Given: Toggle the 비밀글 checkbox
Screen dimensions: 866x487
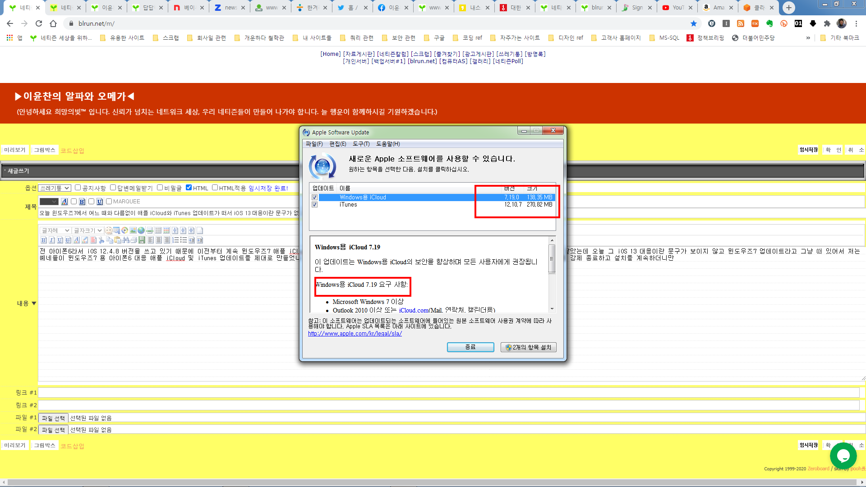Looking at the screenshot, I should (x=160, y=188).
